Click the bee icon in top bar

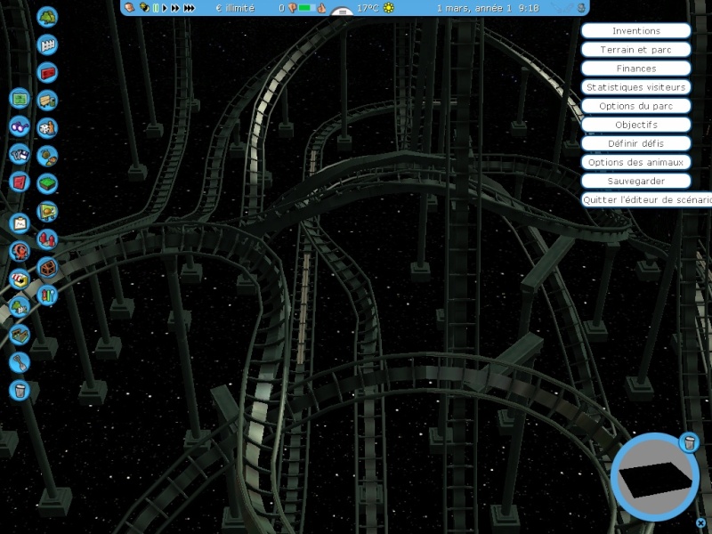coord(144,7)
